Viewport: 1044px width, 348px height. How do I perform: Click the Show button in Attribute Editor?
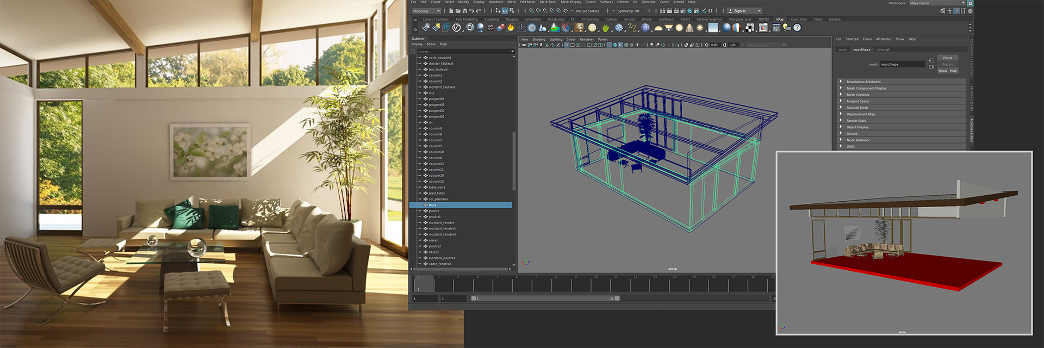pos(943,71)
